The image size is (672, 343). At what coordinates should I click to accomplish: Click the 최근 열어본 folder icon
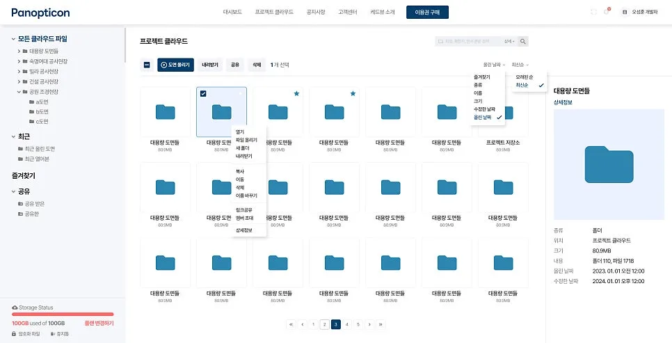click(20, 159)
